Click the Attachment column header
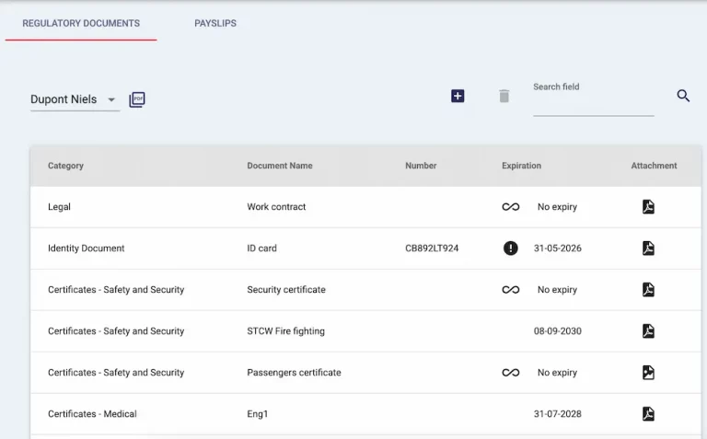 coord(654,166)
